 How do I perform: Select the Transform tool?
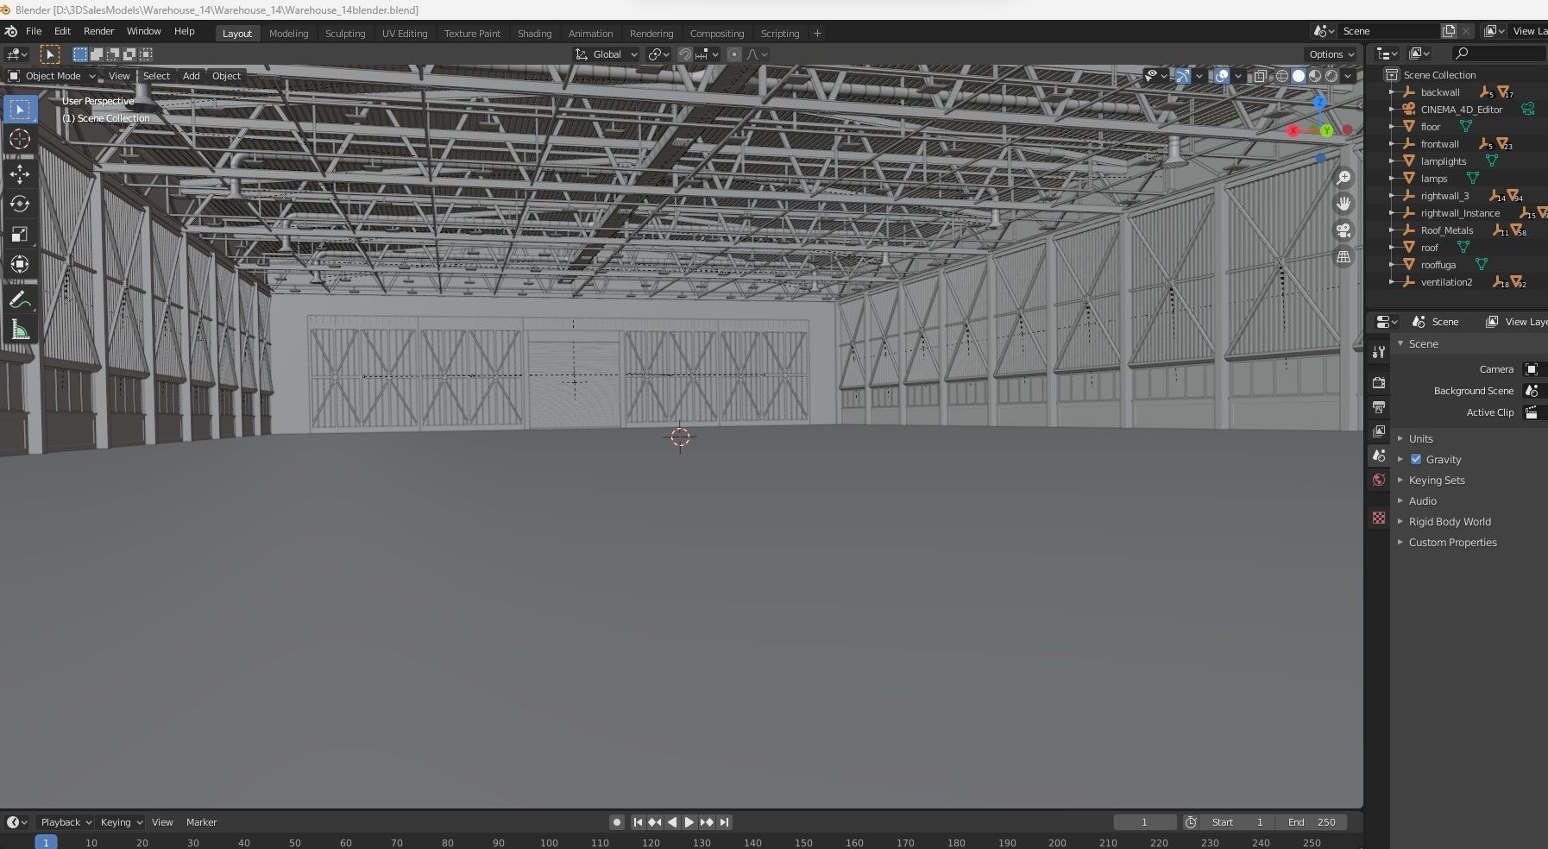pyautogui.click(x=20, y=264)
